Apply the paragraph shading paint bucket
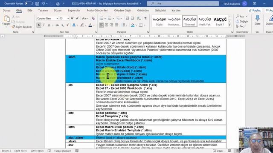Viewport: 273px width, 153px height. (133, 25)
